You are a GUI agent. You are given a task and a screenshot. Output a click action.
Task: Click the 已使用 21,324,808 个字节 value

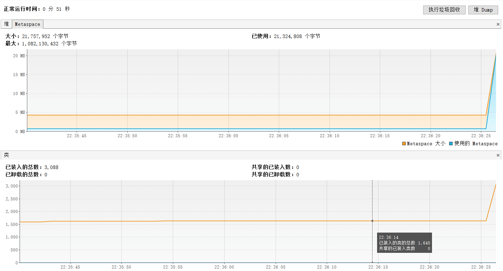coord(286,36)
